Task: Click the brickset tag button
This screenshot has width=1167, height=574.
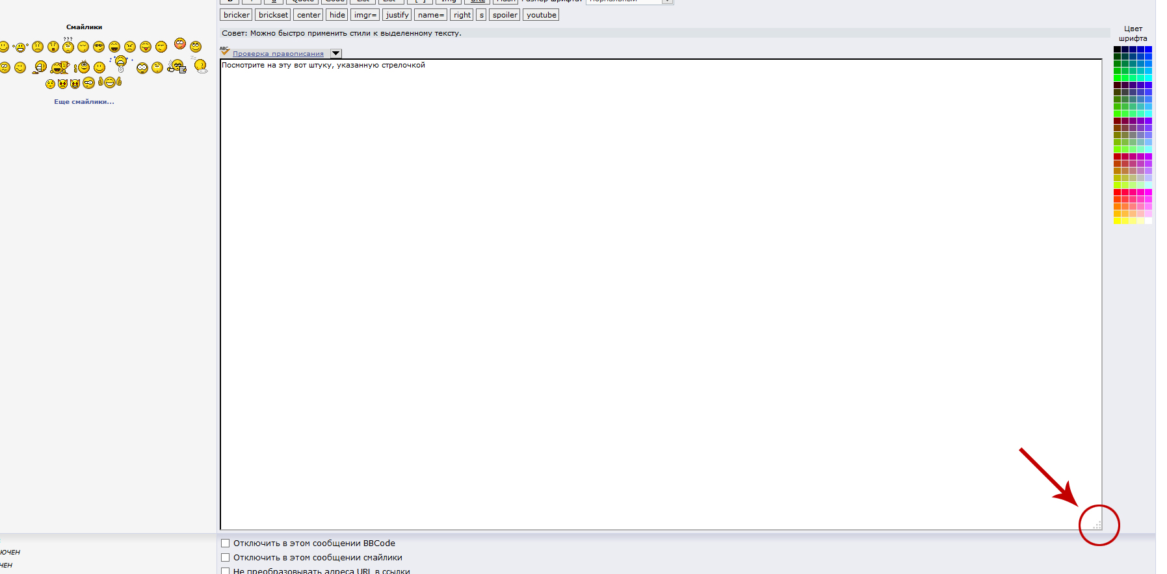Action: point(273,15)
